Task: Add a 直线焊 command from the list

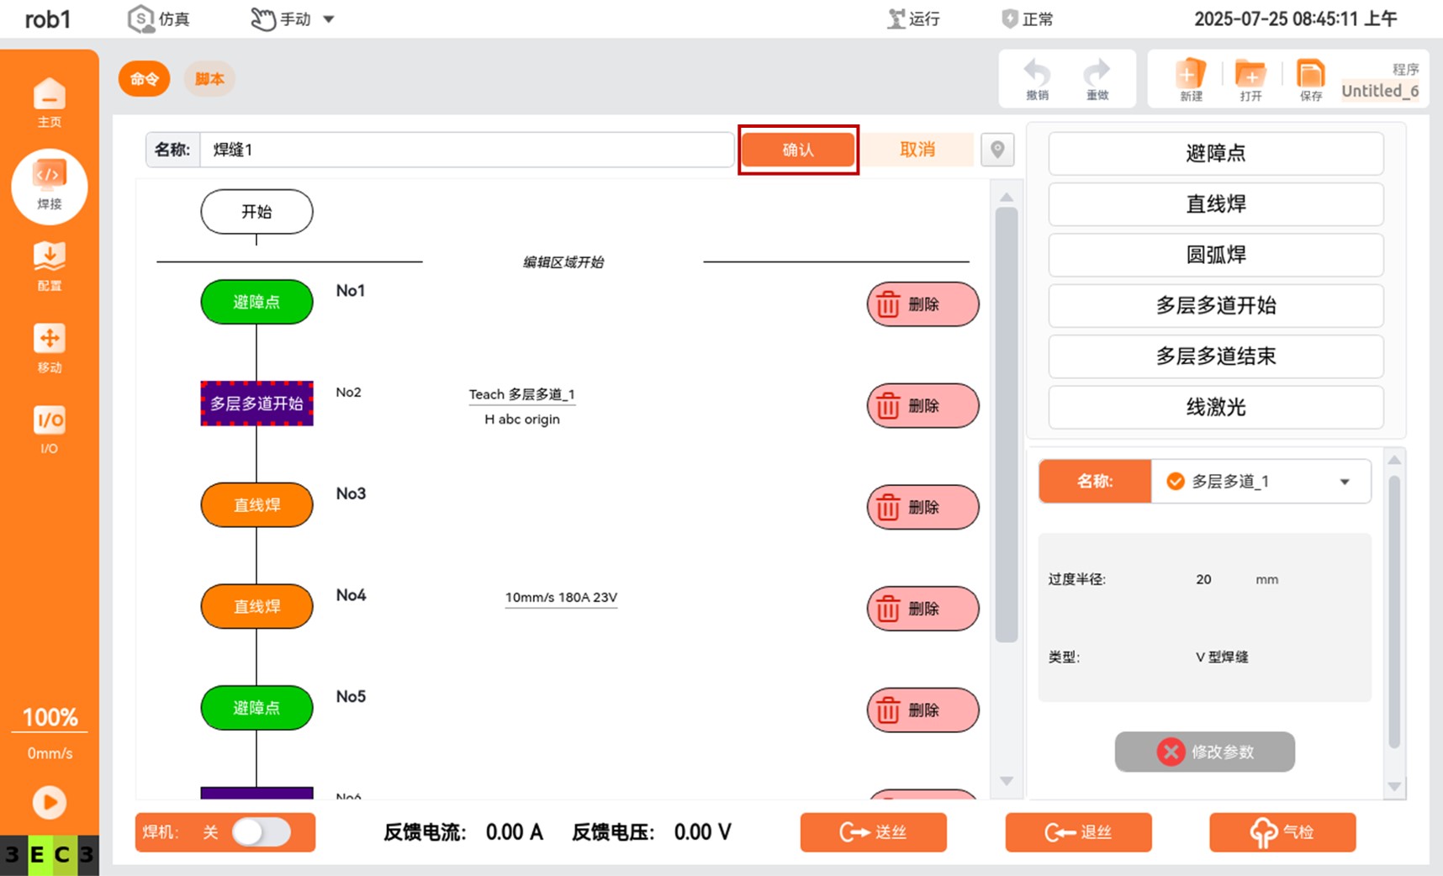Action: (1215, 204)
